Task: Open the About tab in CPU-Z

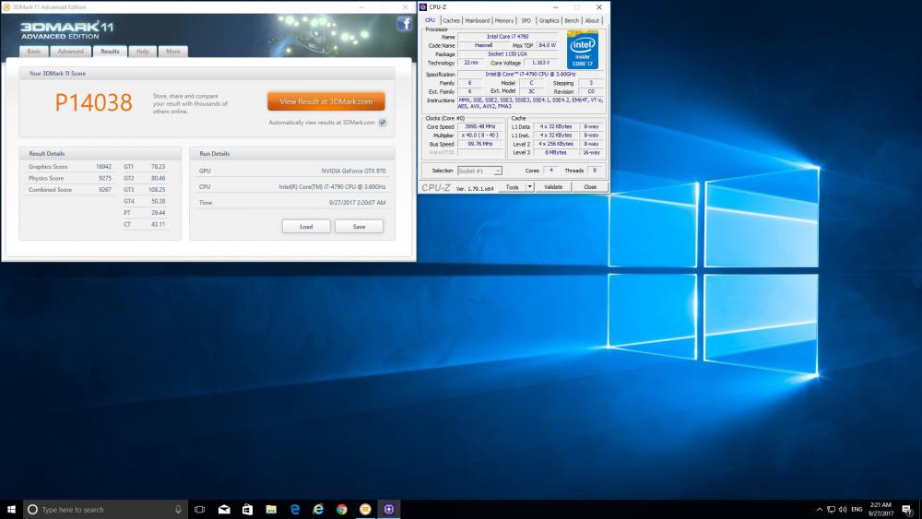Action: 592,20
